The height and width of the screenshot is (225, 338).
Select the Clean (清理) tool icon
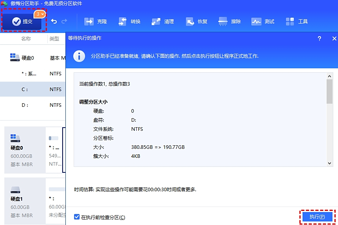point(156,22)
